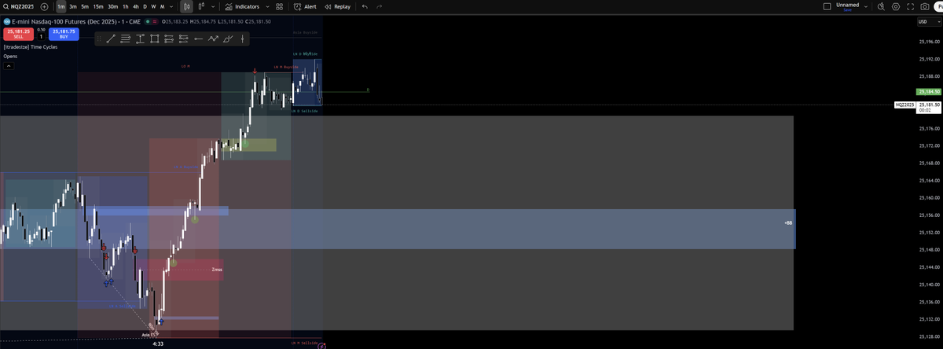Select the horizontal ray drawing tool
943x349 pixels.
198,39
